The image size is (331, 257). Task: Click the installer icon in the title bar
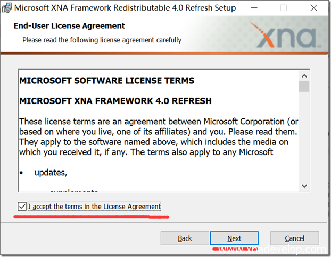pos(6,8)
